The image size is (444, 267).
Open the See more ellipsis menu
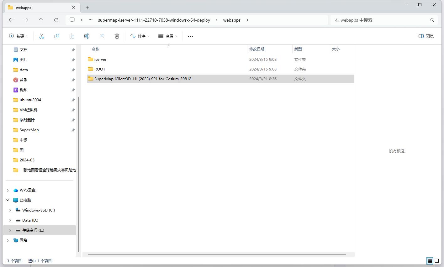(x=190, y=36)
